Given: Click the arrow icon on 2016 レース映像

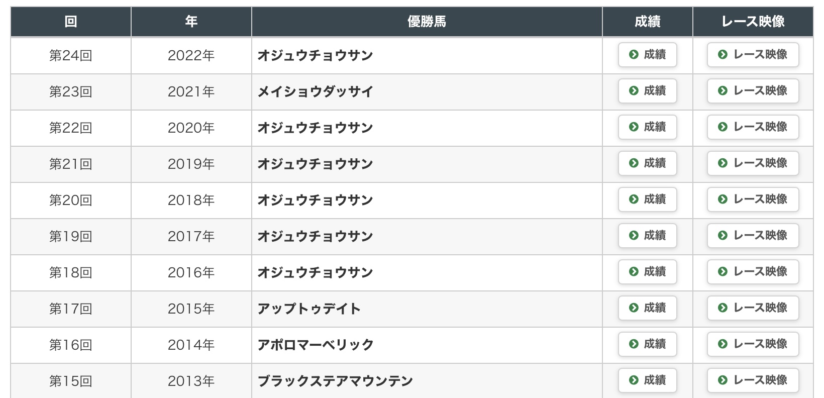Looking at the screenshot, I should tap(723, 272).
